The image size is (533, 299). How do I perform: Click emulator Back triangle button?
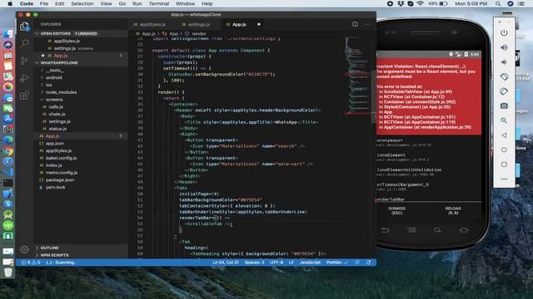coord(504,135)
